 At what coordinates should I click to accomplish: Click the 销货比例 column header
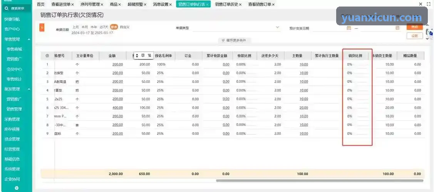pos(355,56)
